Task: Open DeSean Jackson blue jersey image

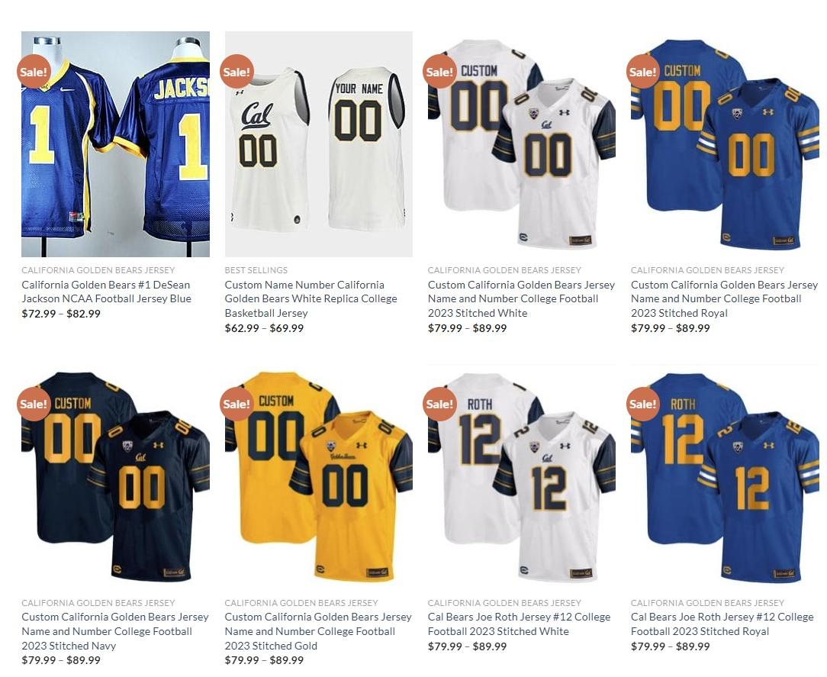Action: coord(115,144)
